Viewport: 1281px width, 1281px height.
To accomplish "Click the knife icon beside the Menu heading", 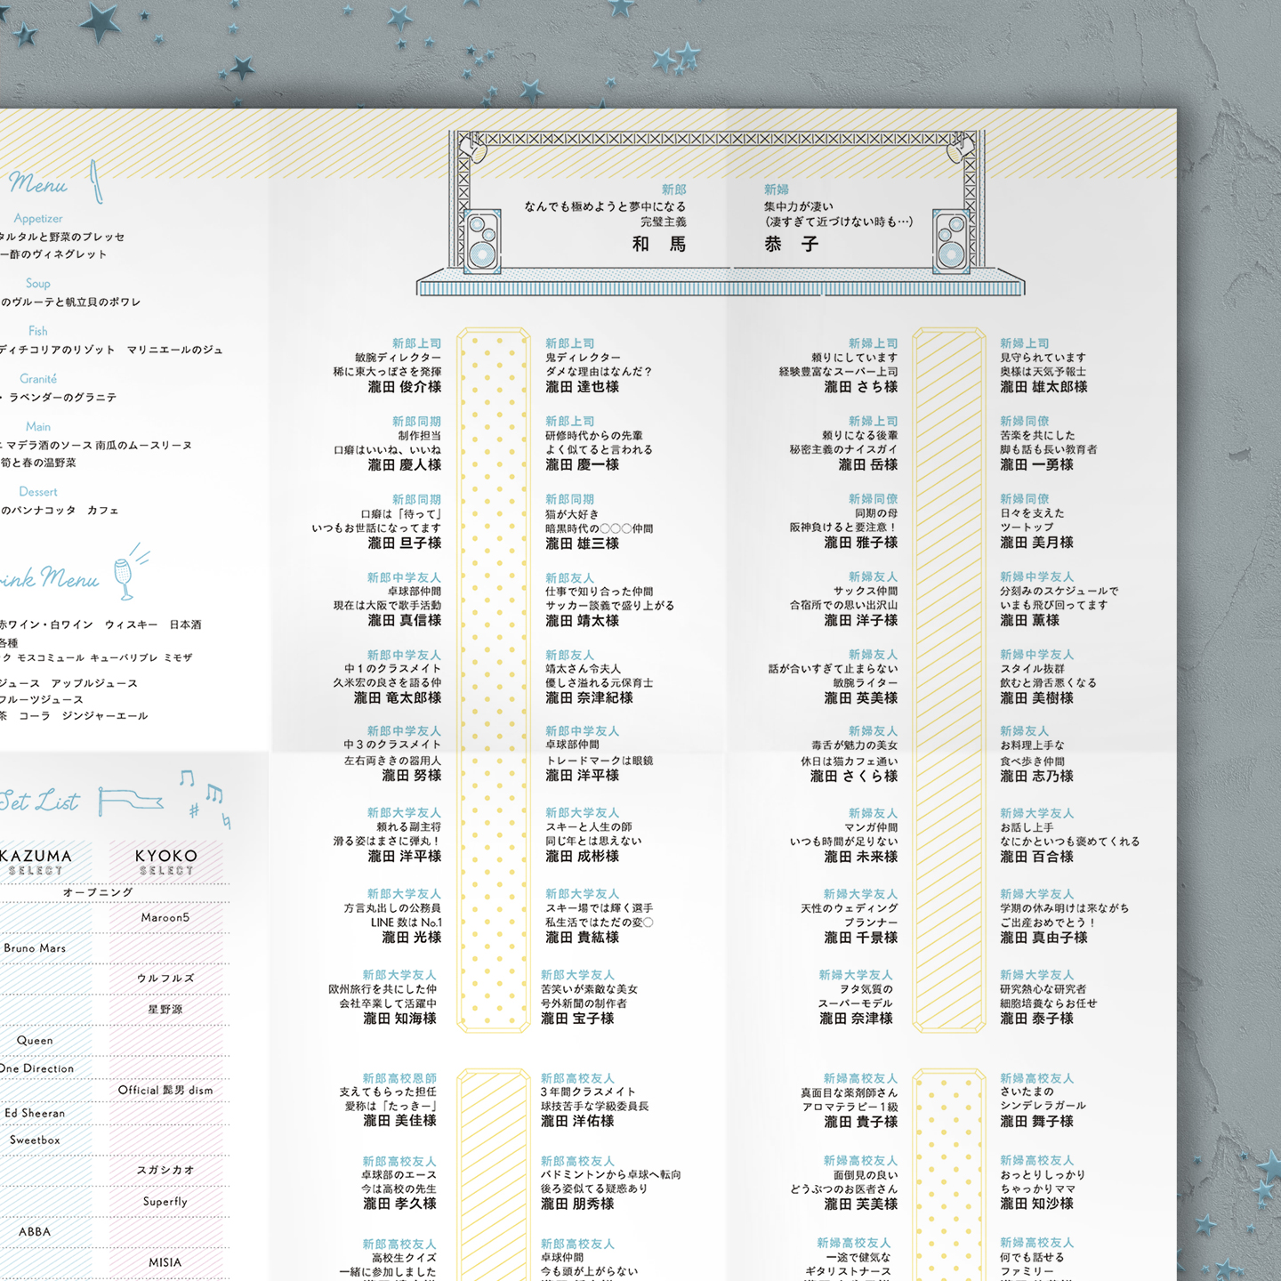I will (x=96, y=181).
